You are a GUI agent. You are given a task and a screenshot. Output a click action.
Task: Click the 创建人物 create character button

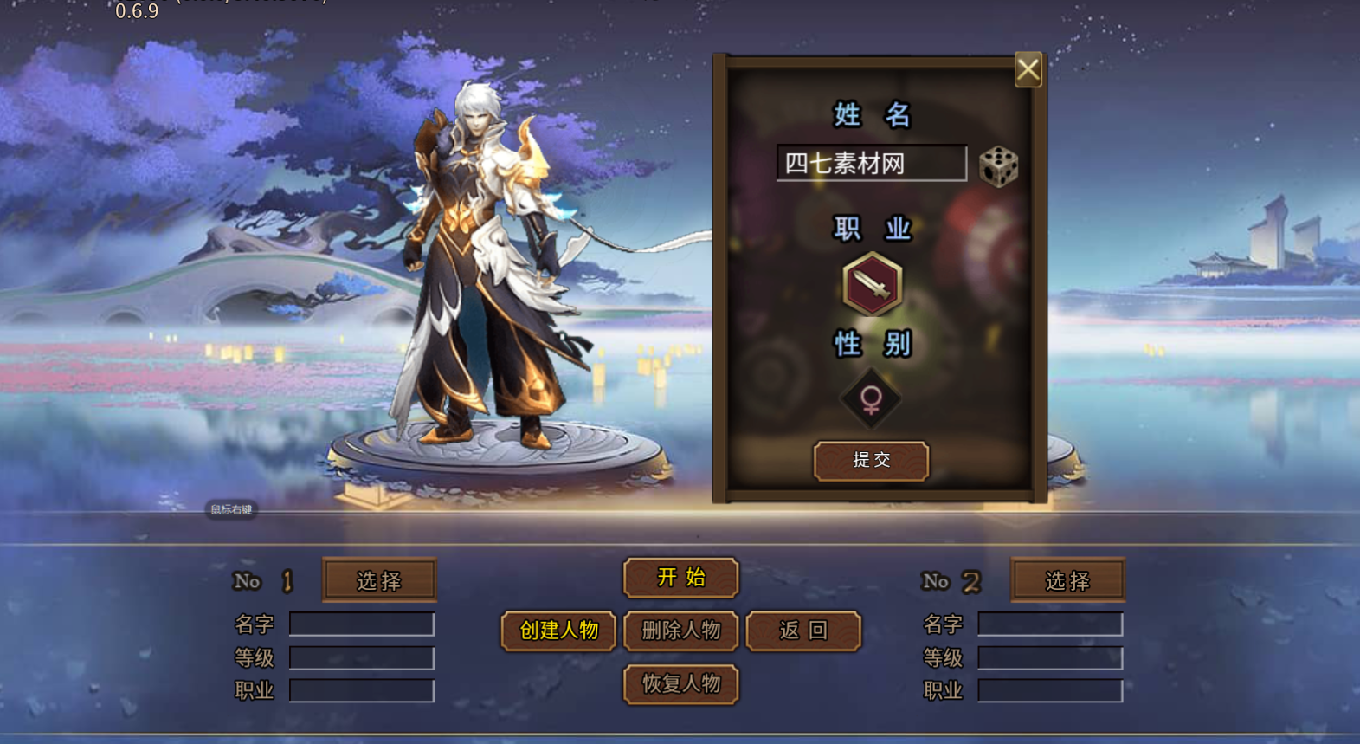pyautogui.click(x=558, y=631)
